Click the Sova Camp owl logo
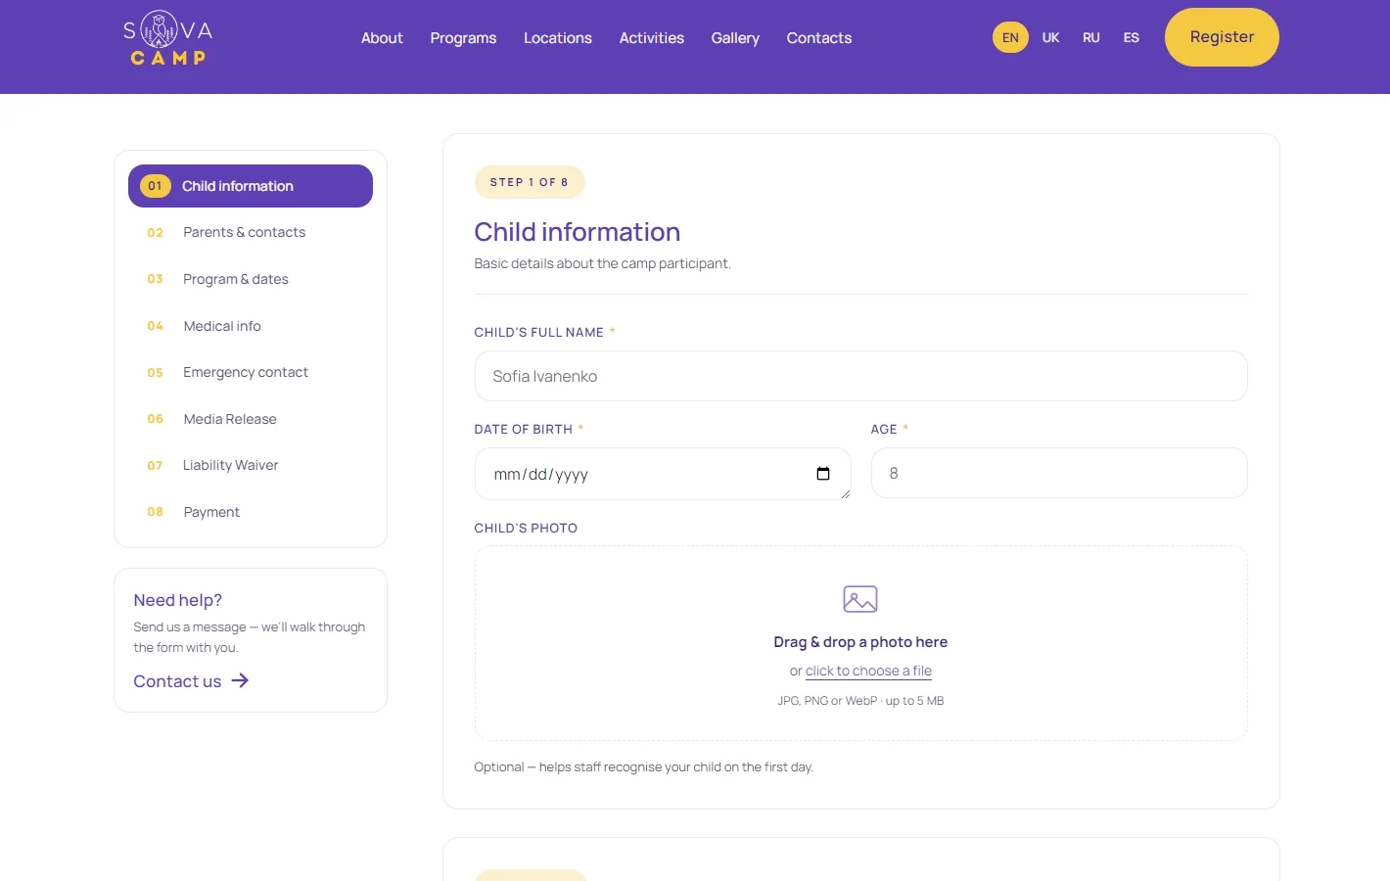The image size is (1390, 881). pyautogui.click(x=168, y=38)
